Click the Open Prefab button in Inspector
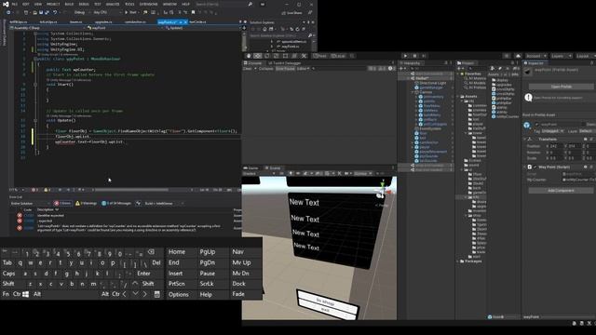Screen dimensions: 596x335 pyautogui.click(x=561, y=87)
